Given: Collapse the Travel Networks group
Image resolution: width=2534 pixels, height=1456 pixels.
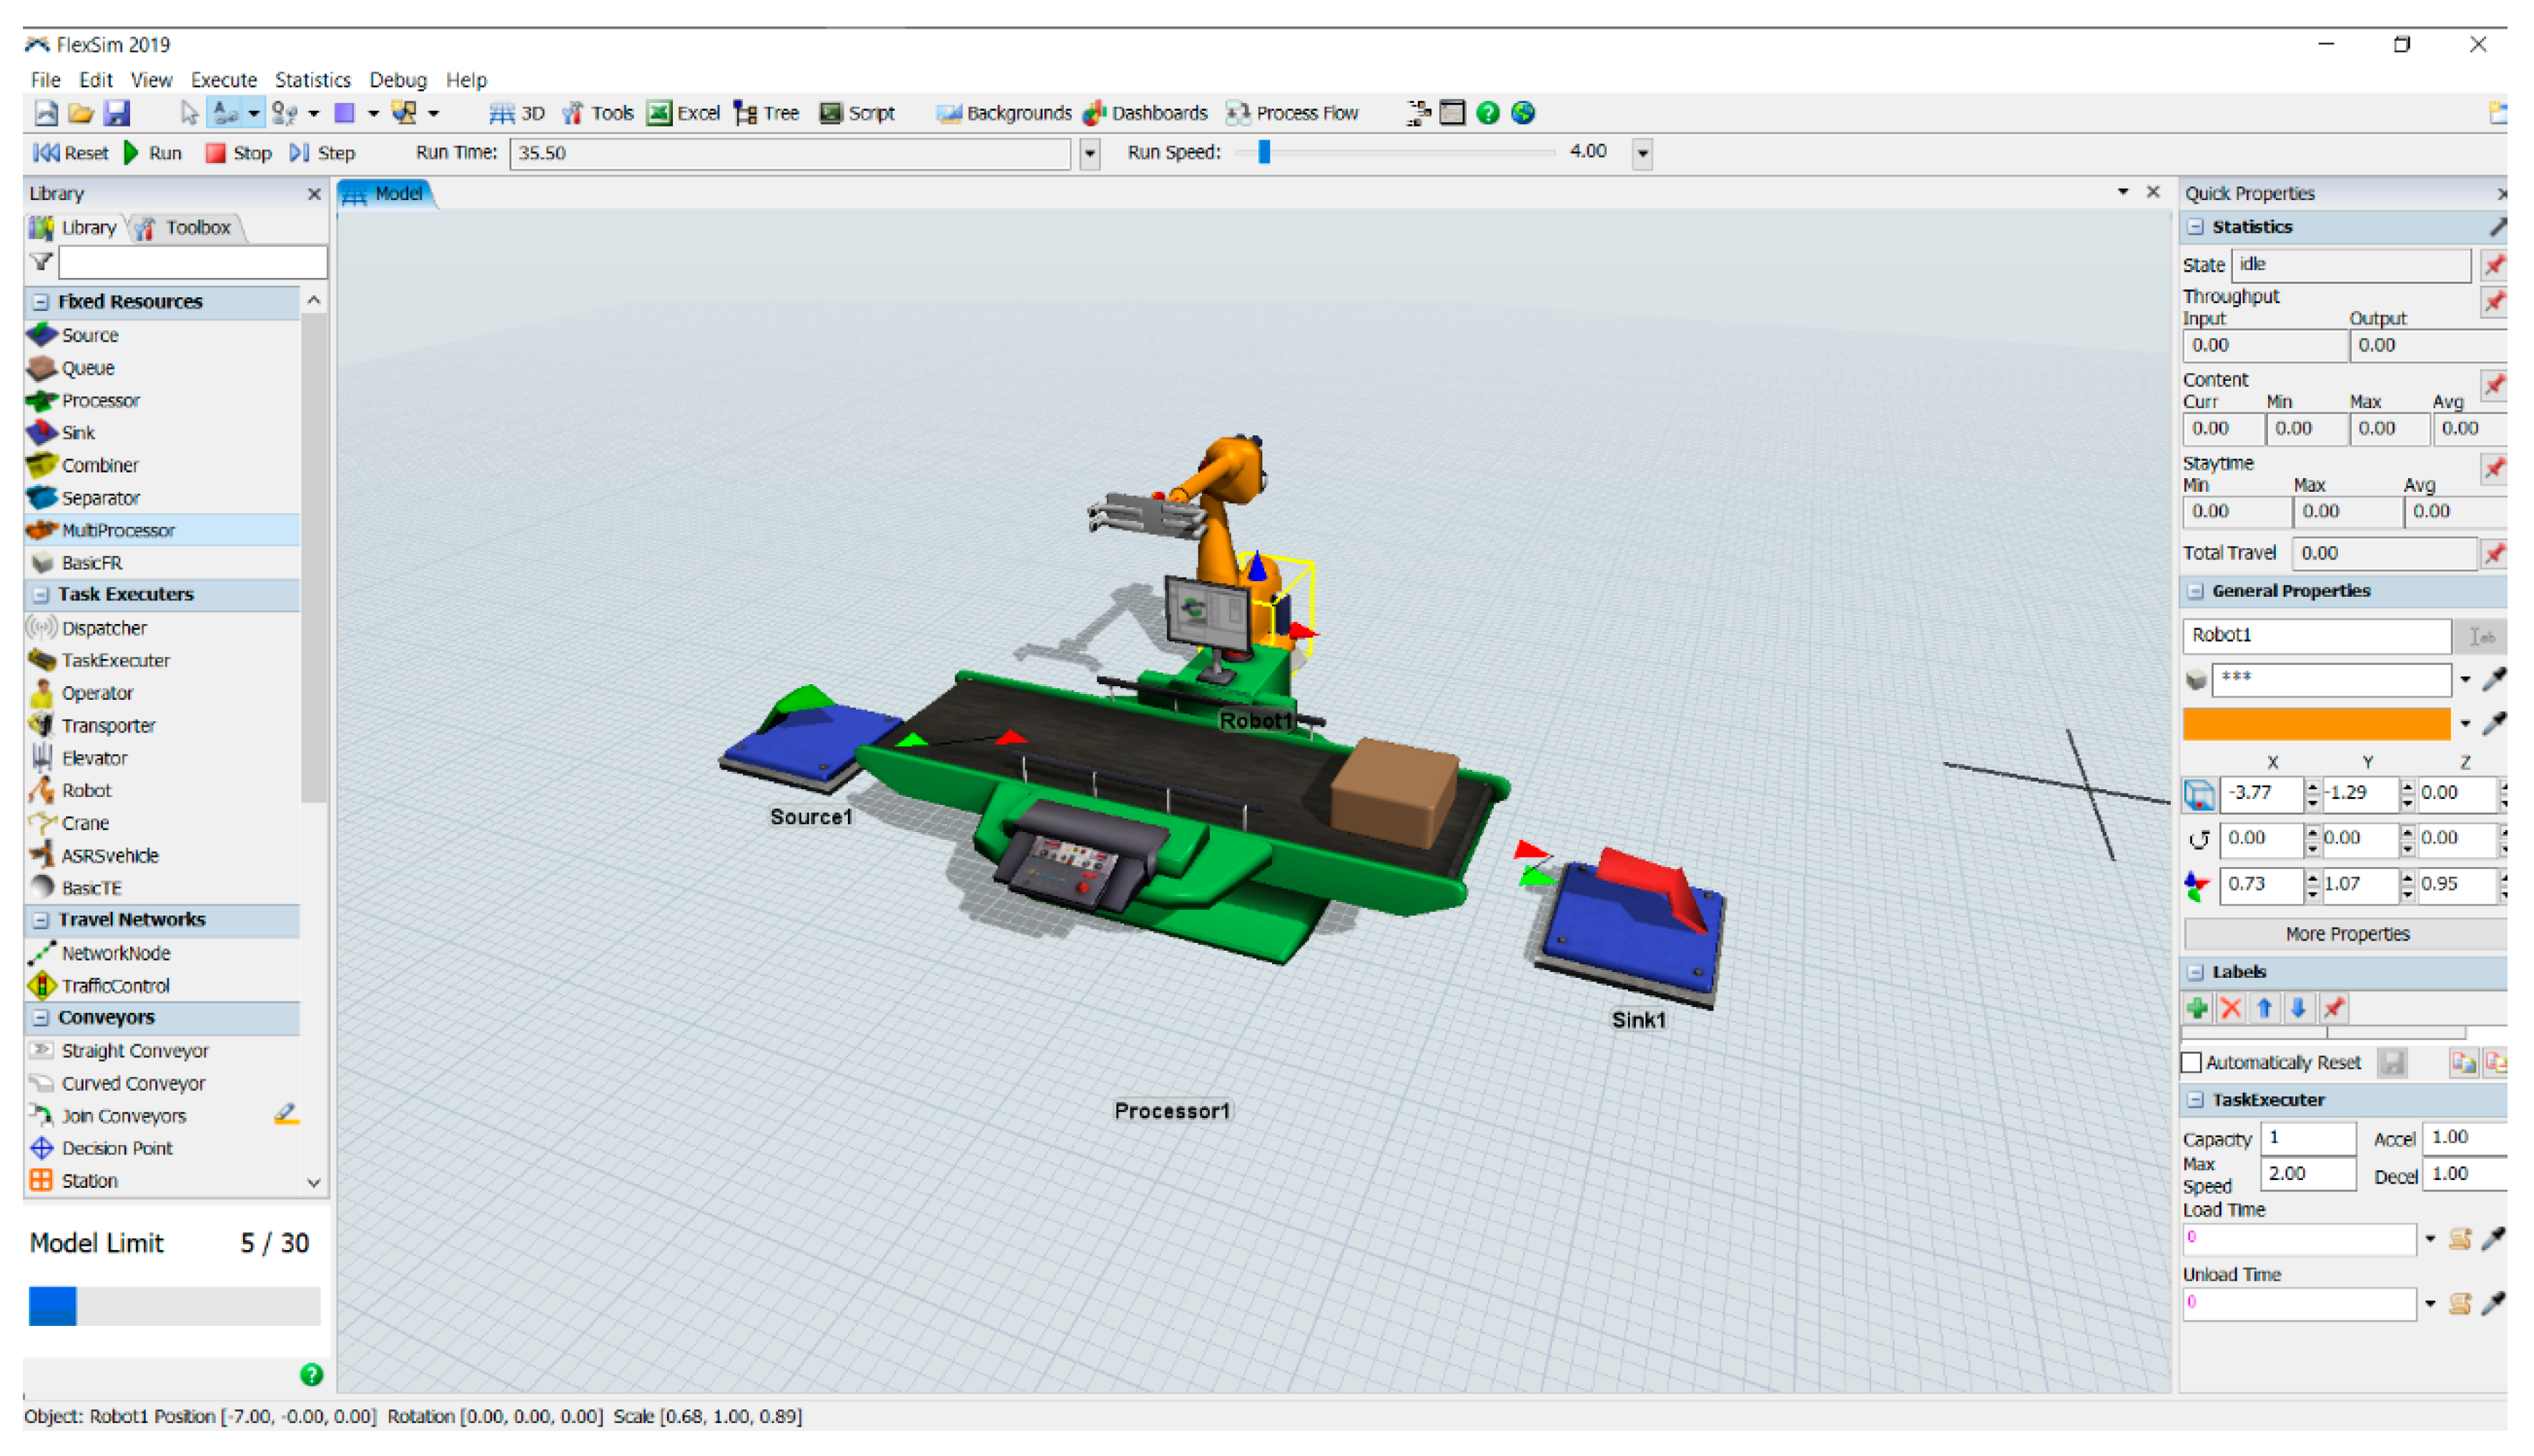Looking at the screenshot, I should (41, 920).
